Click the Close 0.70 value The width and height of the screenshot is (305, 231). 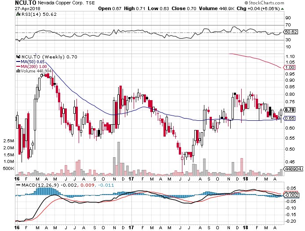[184, 8]
